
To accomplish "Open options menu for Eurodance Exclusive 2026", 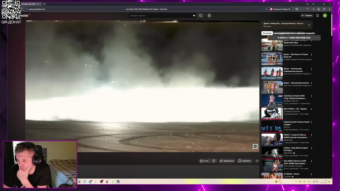I will click(x=312, y=96).
